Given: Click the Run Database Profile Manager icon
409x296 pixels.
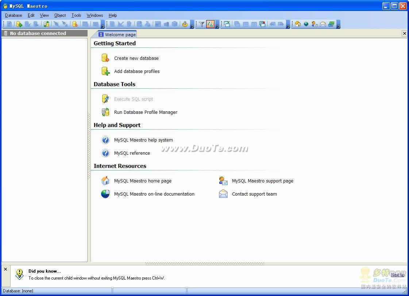Looking at the screenshot, I should click(x=105, y=112).
